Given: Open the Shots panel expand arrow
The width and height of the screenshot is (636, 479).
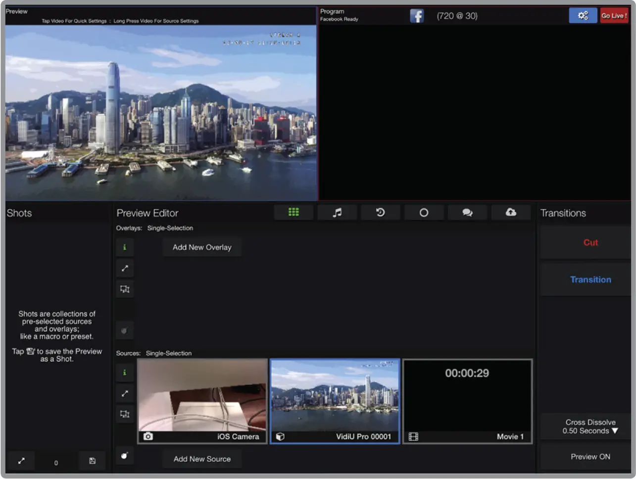Looking at the screenshot, I should [x=21, y=461].
